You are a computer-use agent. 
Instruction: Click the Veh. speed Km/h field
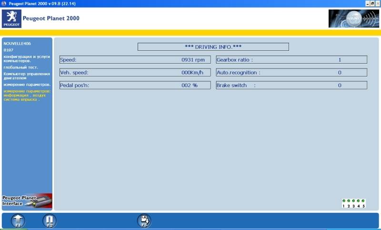[135, 73]
